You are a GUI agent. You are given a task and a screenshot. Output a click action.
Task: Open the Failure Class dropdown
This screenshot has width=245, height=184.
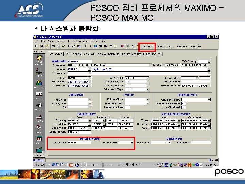tap(147, 99)
